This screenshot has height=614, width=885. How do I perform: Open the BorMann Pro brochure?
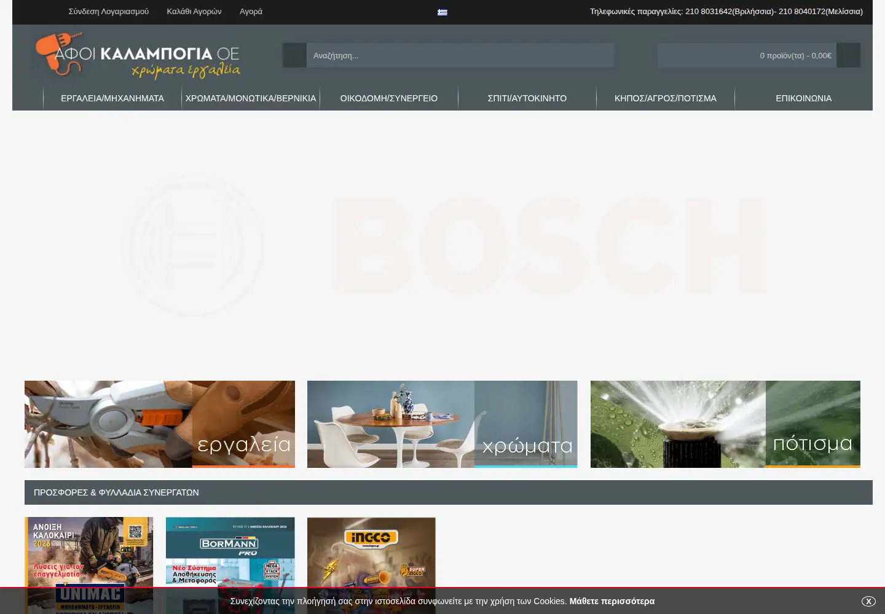point(230,565)
